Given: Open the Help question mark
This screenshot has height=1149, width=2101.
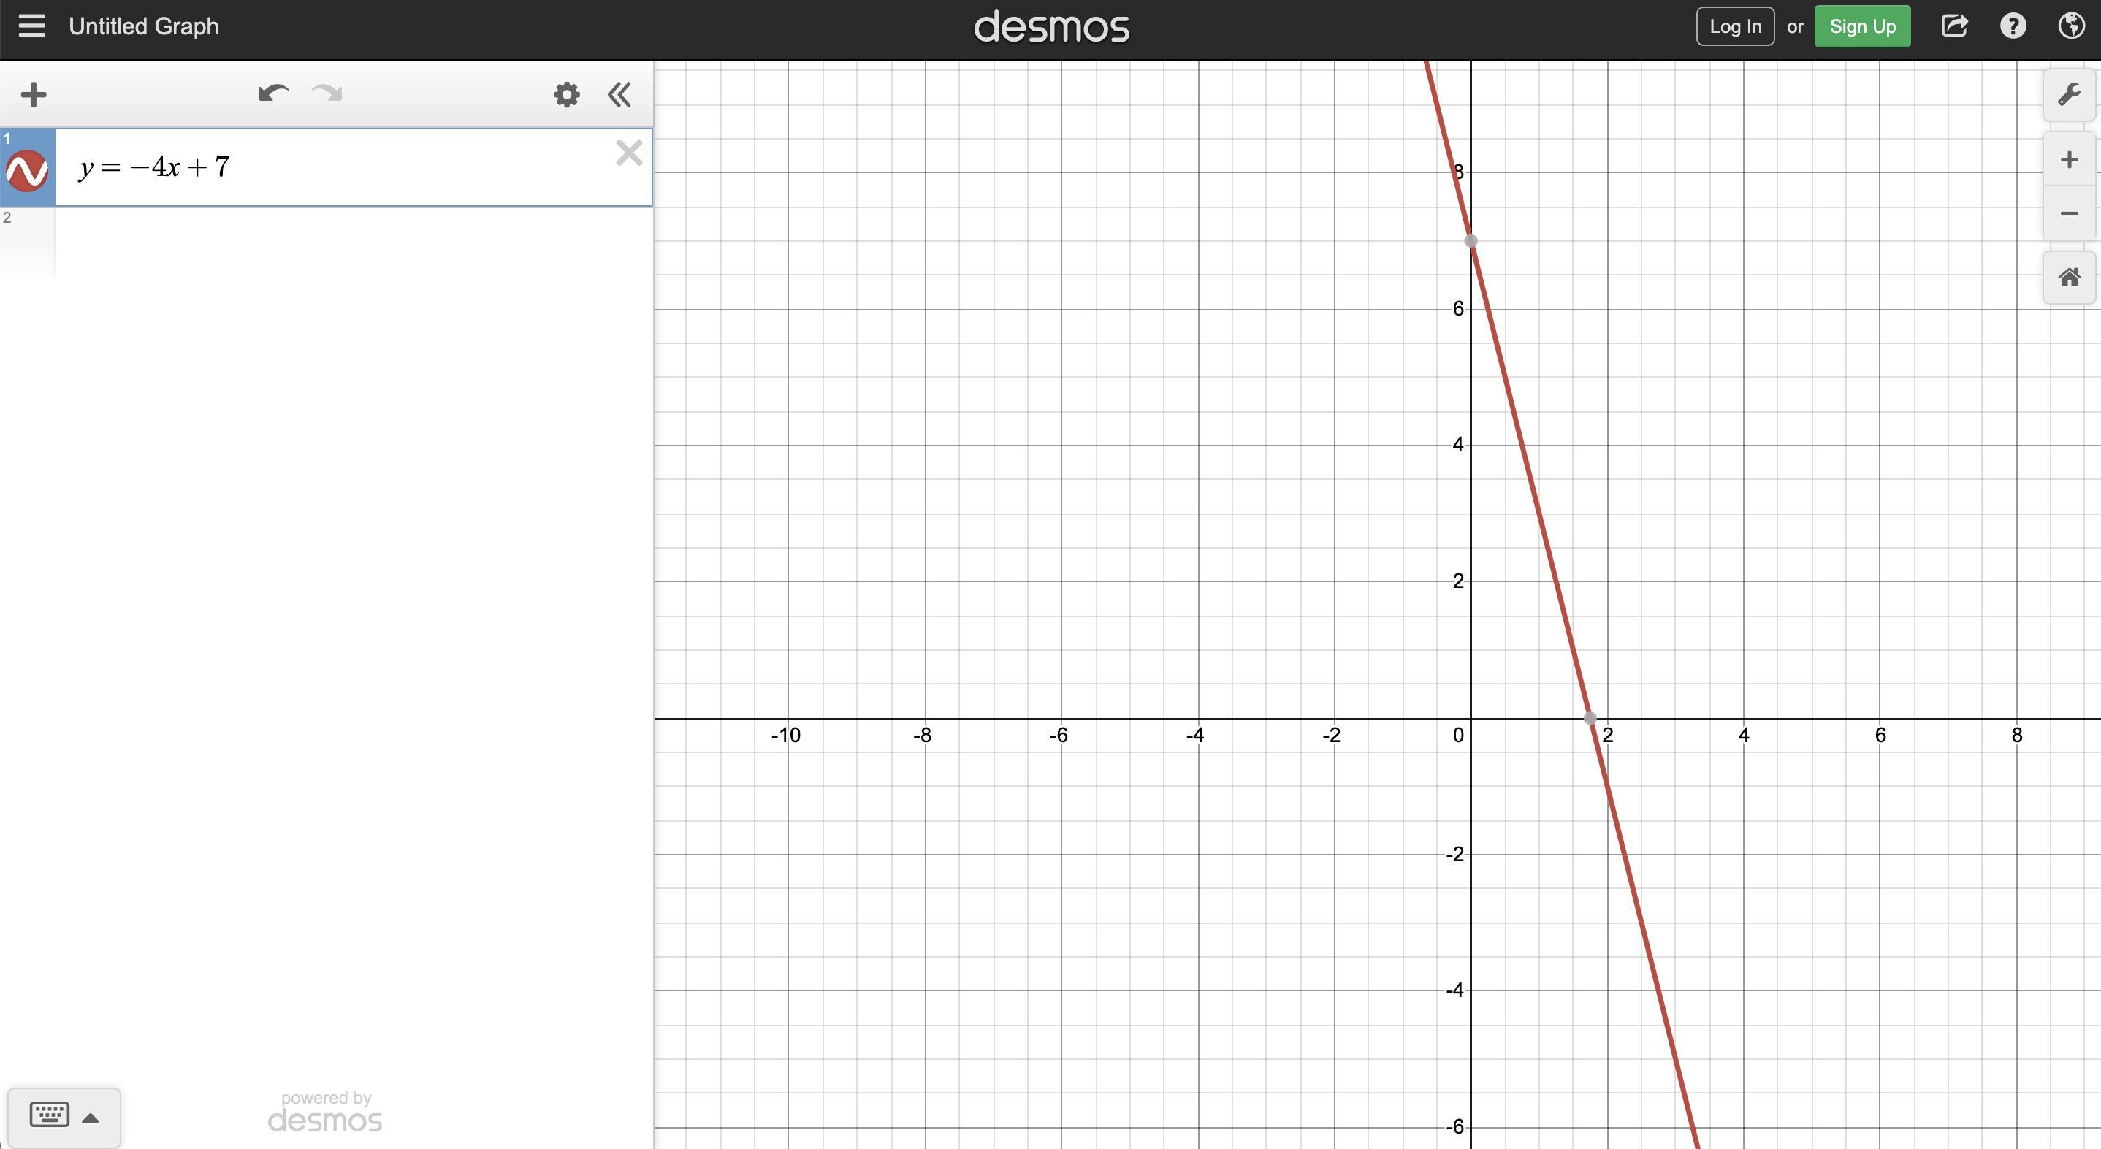Looking at the screenshot, I should [x=2012, y=26].
